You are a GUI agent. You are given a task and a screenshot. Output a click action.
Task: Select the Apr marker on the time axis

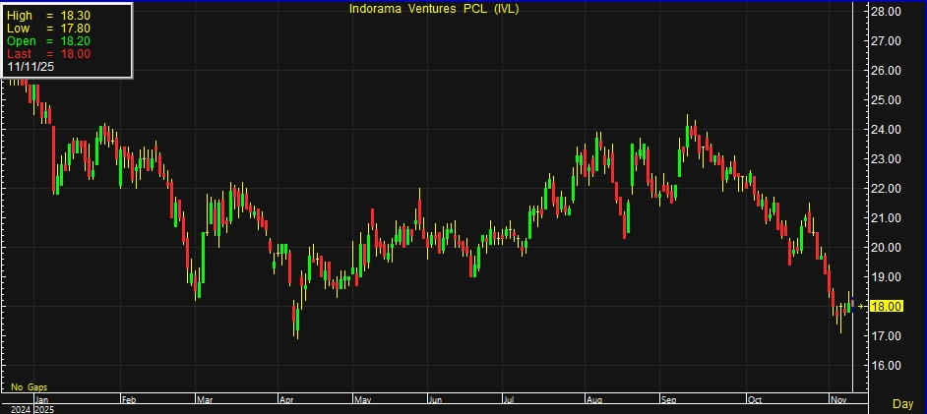(x=286, y=400)
